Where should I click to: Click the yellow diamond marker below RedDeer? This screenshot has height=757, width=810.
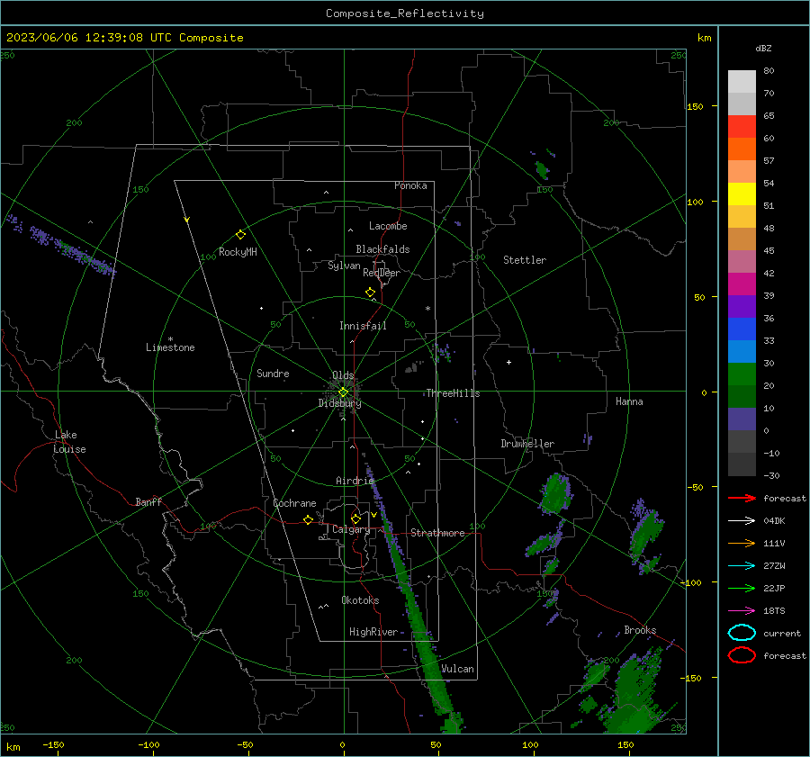[370, 293]
